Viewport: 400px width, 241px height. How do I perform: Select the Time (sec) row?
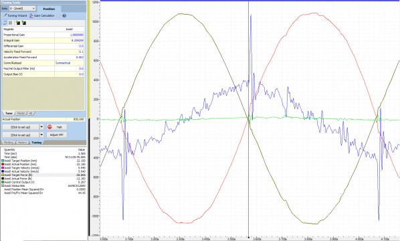tap(43, 153)
